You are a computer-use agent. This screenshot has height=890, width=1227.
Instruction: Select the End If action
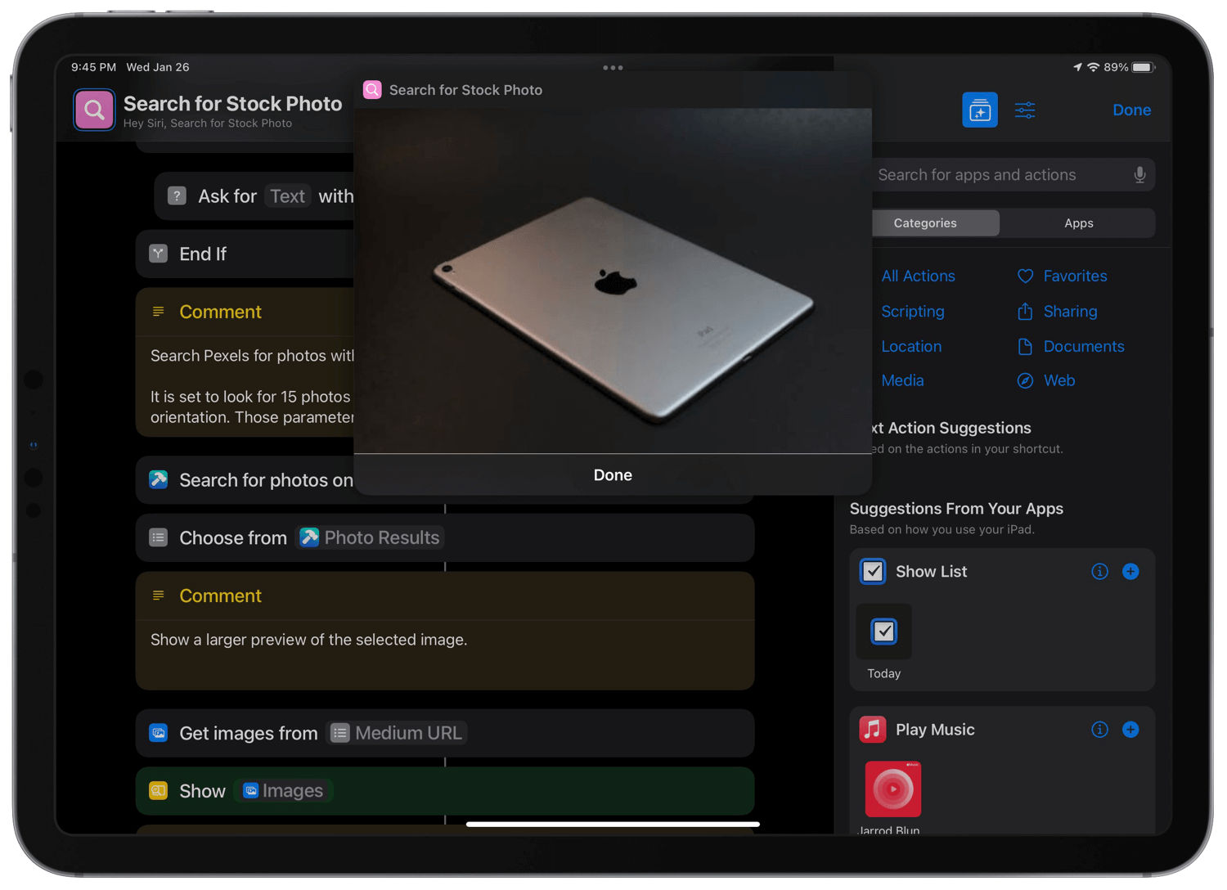pos(245,254)
